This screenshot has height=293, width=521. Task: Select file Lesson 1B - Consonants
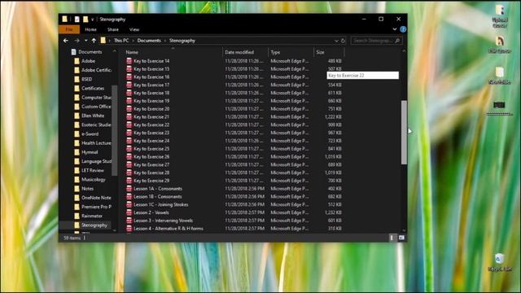point(158,196)
